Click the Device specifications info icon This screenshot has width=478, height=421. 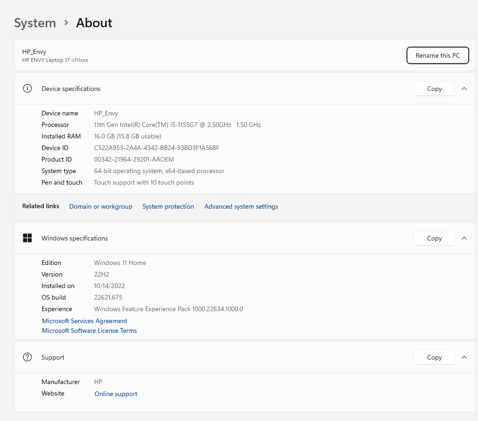pyautogui.click(x=27, y=89)
